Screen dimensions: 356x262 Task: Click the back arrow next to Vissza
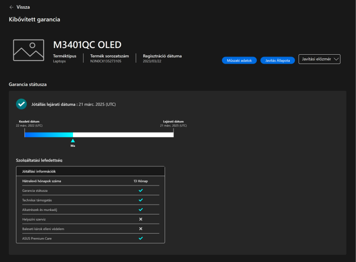pyautogui.click(x=12, y=7)
